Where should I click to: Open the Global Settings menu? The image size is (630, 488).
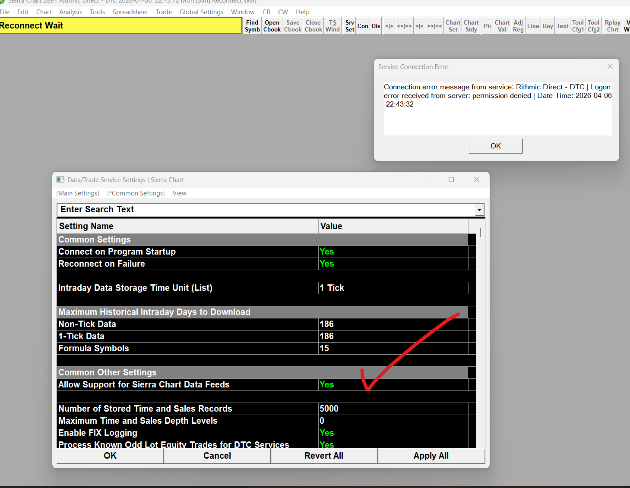pyautogui.click(x=201, y=12)
